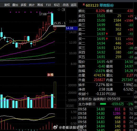Click the 15.35 - 1 gap label on chart
The width and height of the screenshot is (137, 131).
60,23
